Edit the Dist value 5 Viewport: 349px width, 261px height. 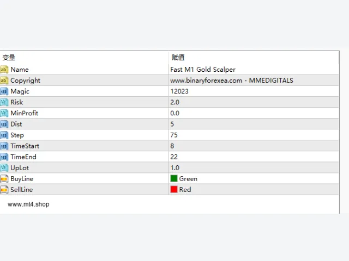172,124
